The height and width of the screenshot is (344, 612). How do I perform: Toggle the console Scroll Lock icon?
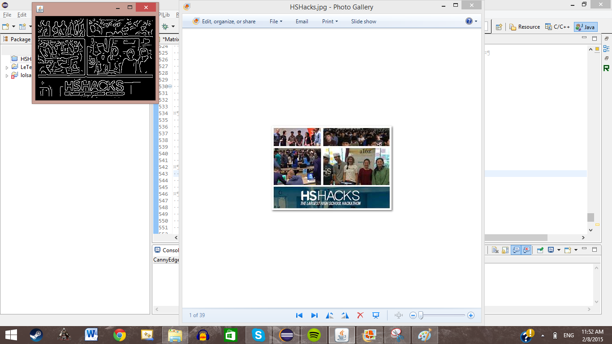[505, 250]
